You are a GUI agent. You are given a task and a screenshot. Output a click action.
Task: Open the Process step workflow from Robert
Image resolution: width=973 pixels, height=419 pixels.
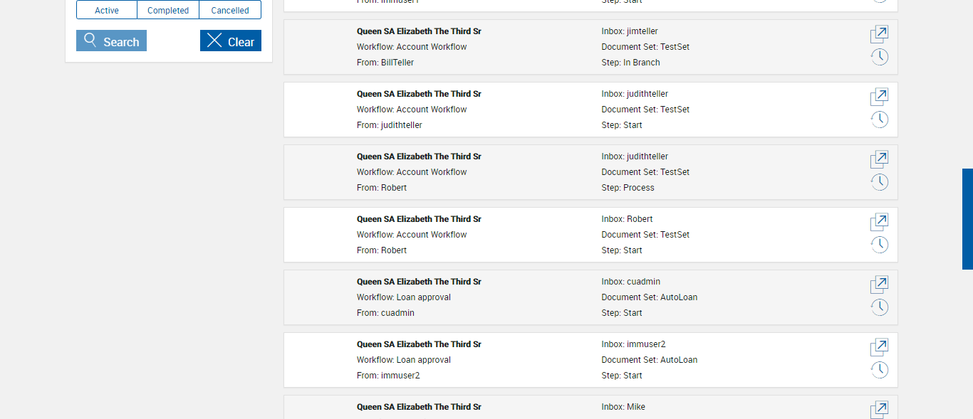pyautogui.click(x=879, y=159)
